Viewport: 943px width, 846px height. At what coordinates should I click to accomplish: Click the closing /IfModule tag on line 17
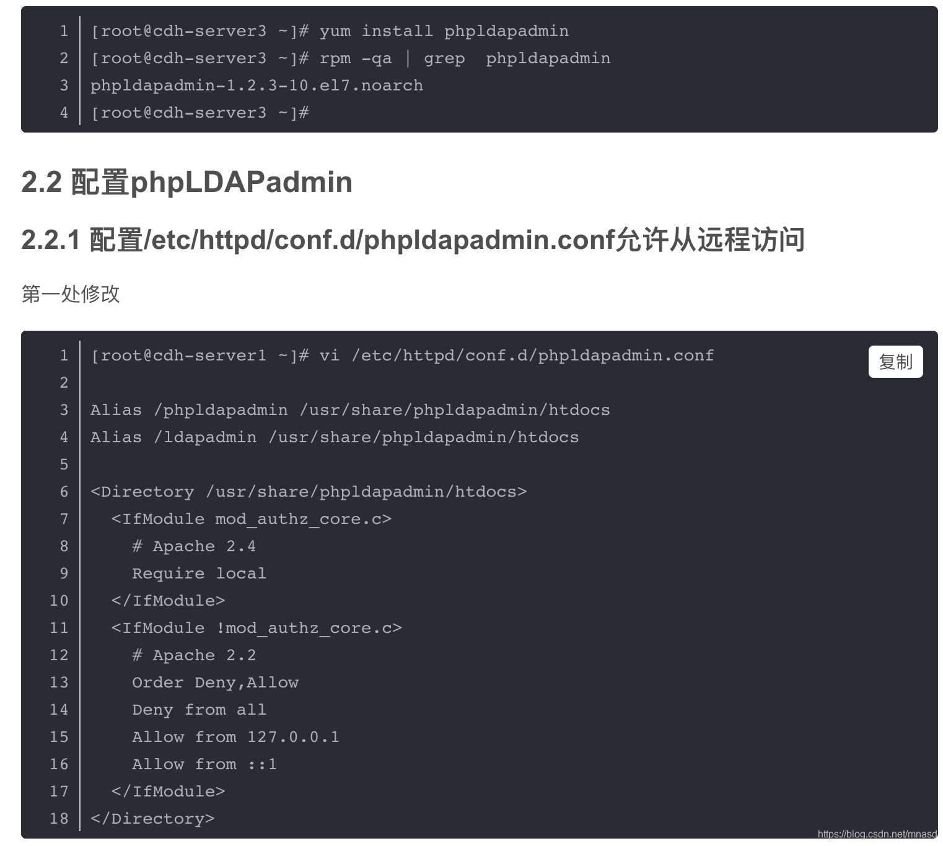pos(168,791)
